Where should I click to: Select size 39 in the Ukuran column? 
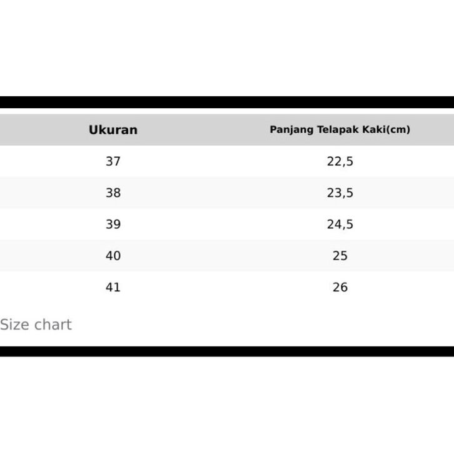pos(113,224)
